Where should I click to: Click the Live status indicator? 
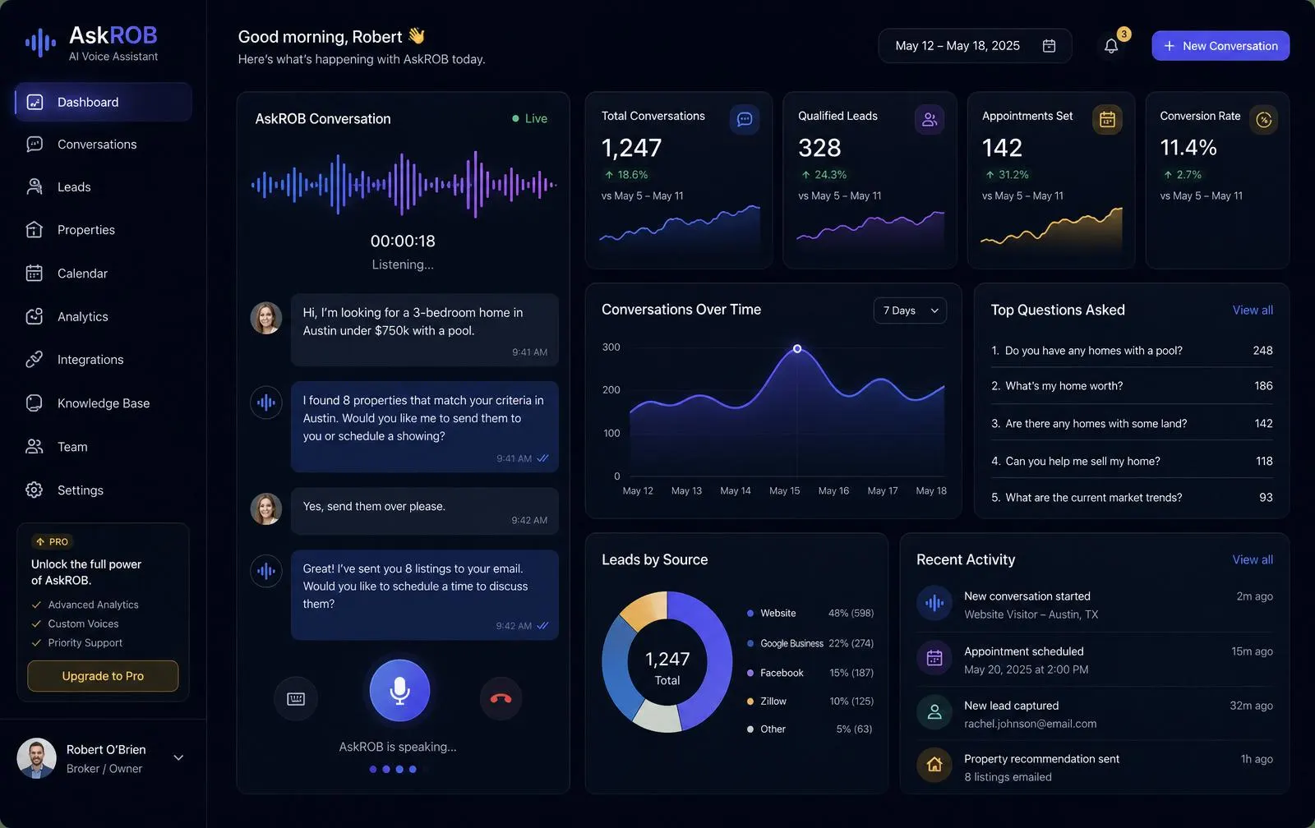tap(529, 118)
